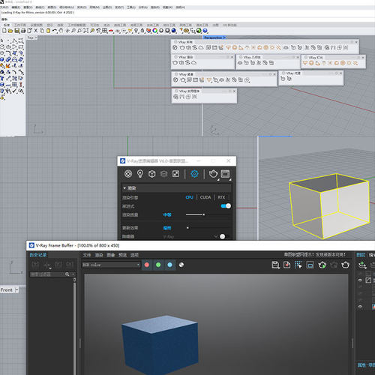Start interactive render teapot in Frame Buffer
Viewport: 375px width, 375px height.
pyautogui.click(x=322, y=265)
